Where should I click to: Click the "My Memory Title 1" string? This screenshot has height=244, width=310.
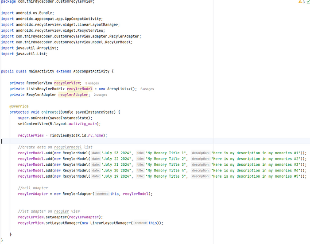[x=166, y=153]
